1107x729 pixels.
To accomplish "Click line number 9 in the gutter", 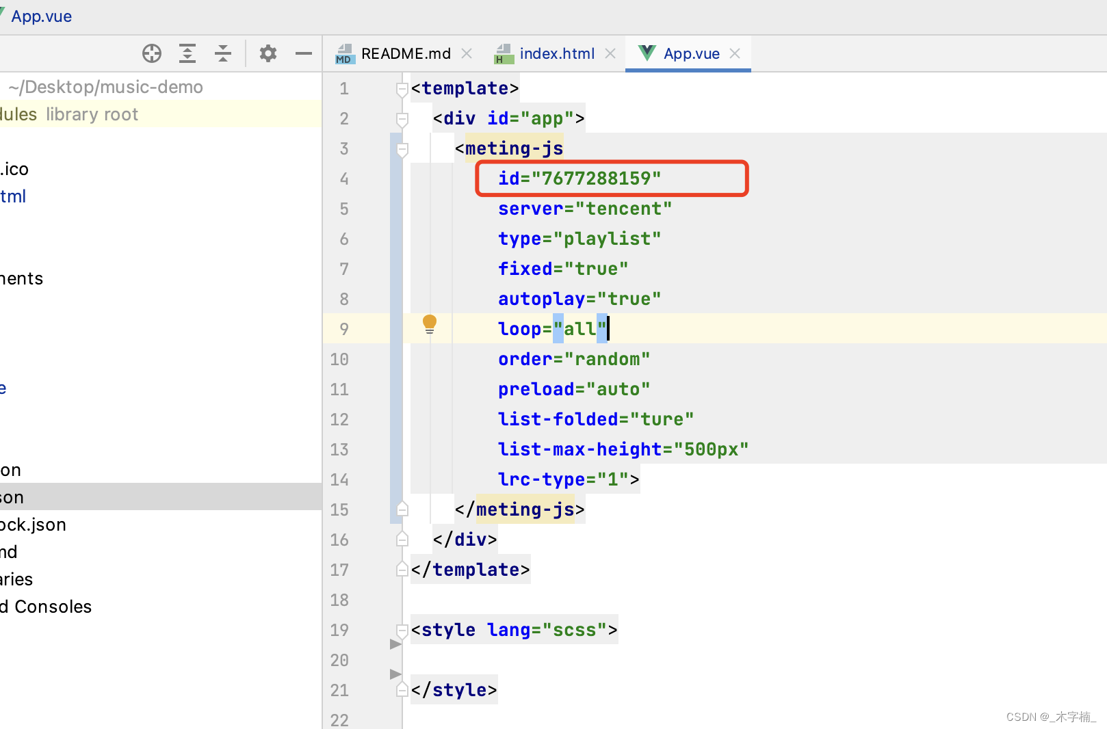I will (344, 329).
